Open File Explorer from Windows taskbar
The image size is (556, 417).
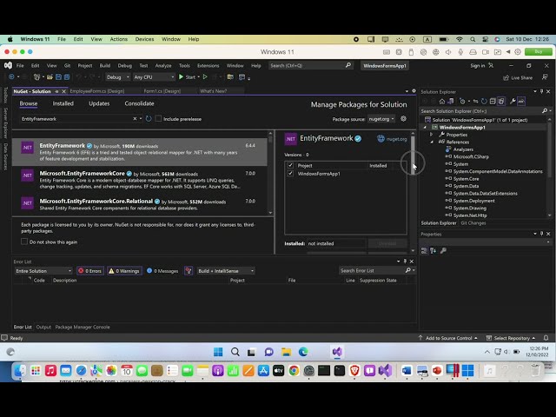point(286,352)
